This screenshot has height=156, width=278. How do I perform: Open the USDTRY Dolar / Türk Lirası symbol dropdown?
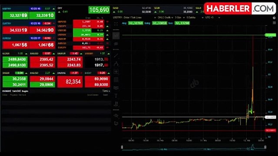(x=135, y=18)
